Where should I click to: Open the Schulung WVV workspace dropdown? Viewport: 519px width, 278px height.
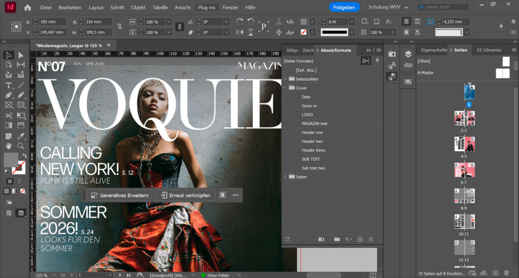(x=388, y=7)
